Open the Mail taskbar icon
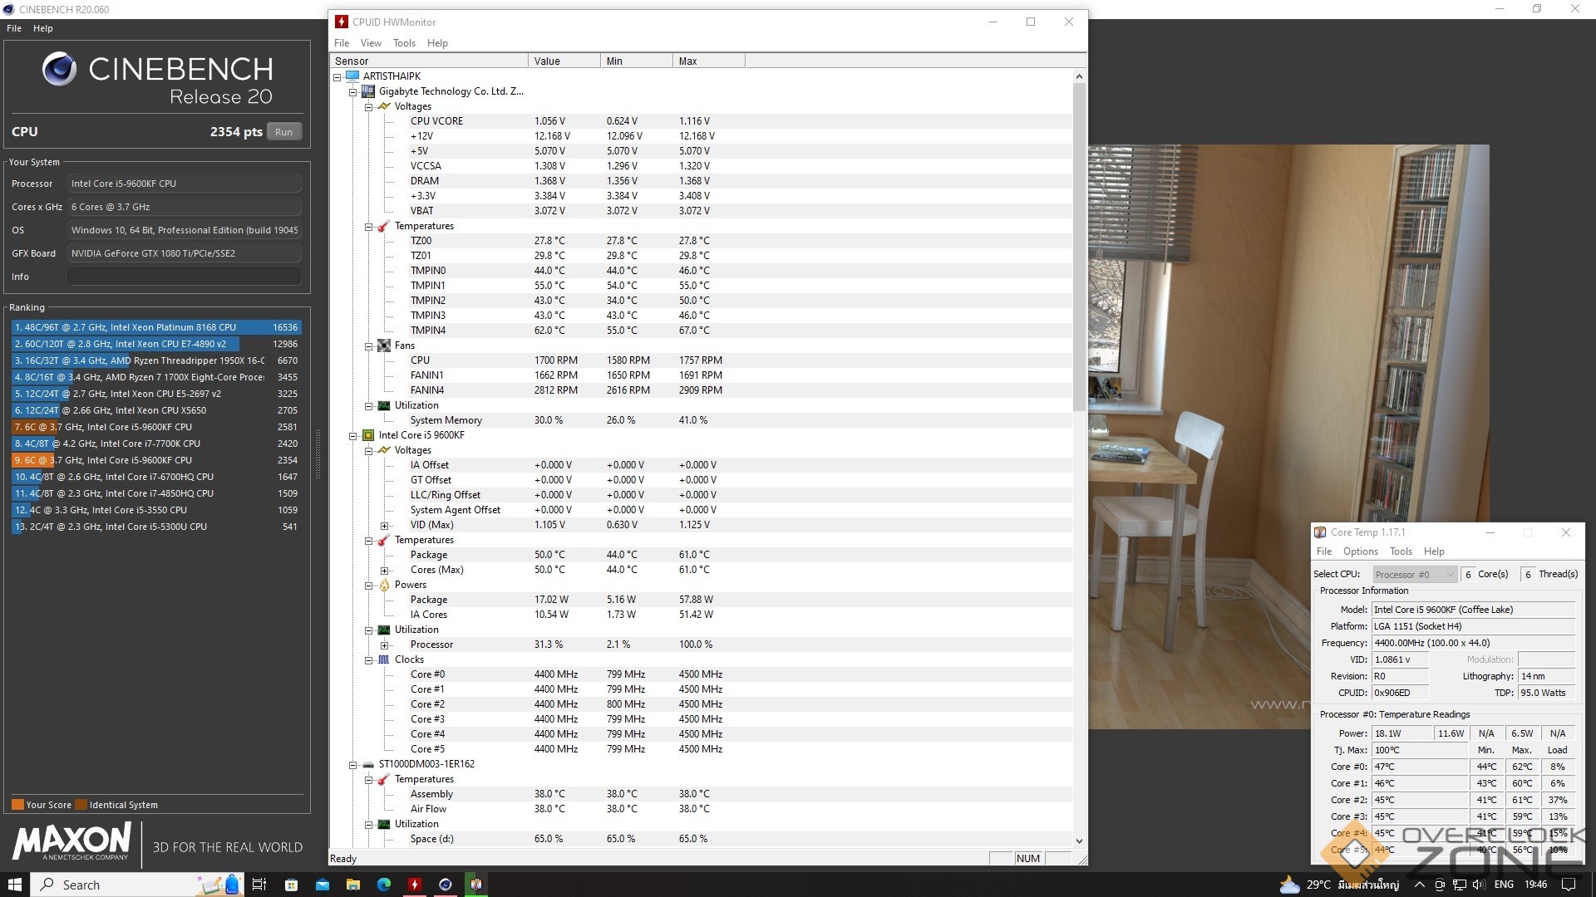 [322, 885]
